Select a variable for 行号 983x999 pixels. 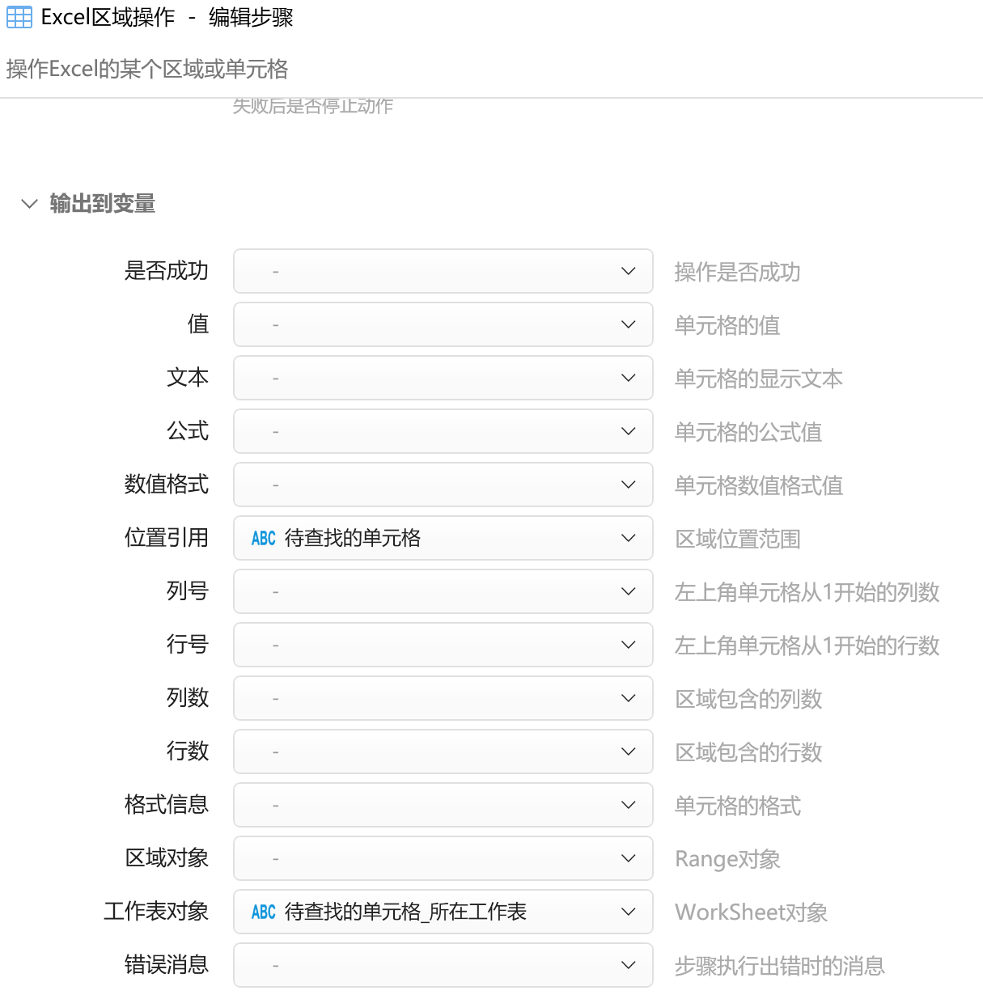click(x=443, y=645)
